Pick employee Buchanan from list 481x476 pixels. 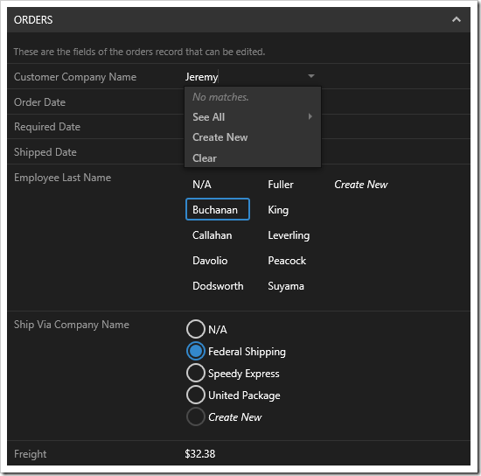(x=218, y=210)
